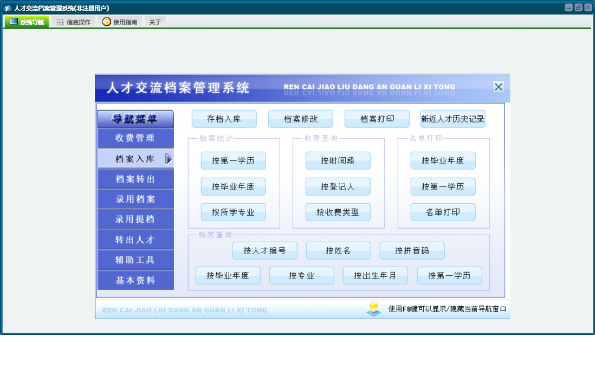The height and width of the screenshot is (388, 595).
Task: Minimize the main application window
Action: (x=568, y=8)
